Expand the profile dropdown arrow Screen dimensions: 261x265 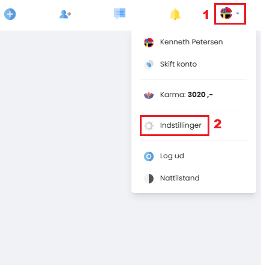click(x=238, y=13)
